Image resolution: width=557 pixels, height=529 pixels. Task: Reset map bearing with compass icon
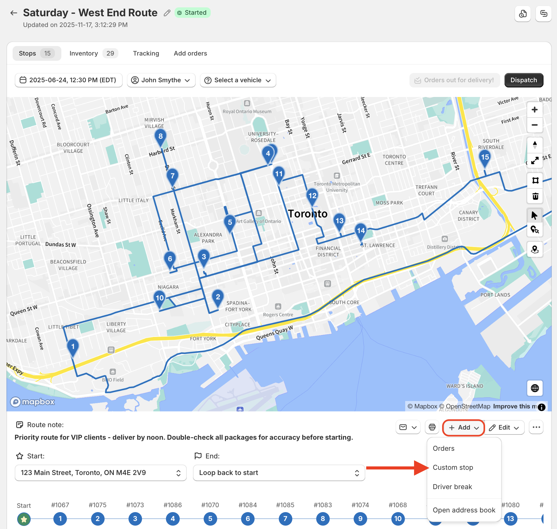[535, 145]
